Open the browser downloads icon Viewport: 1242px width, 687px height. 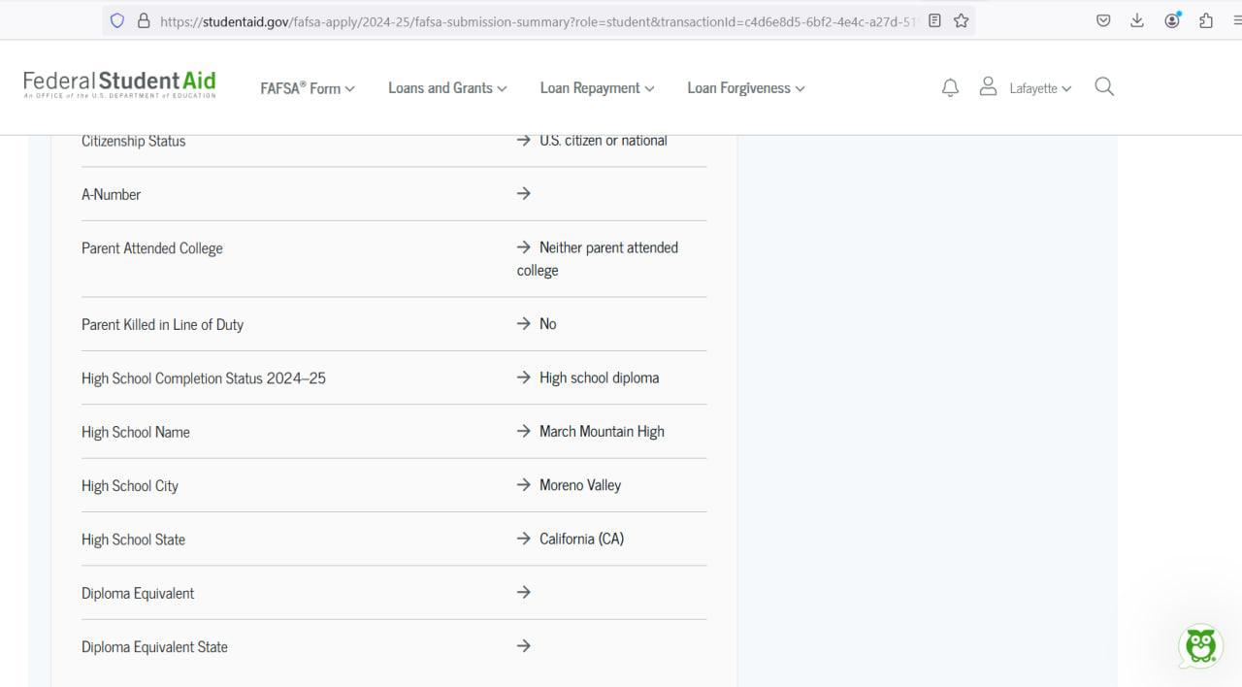coord(1137,20)
